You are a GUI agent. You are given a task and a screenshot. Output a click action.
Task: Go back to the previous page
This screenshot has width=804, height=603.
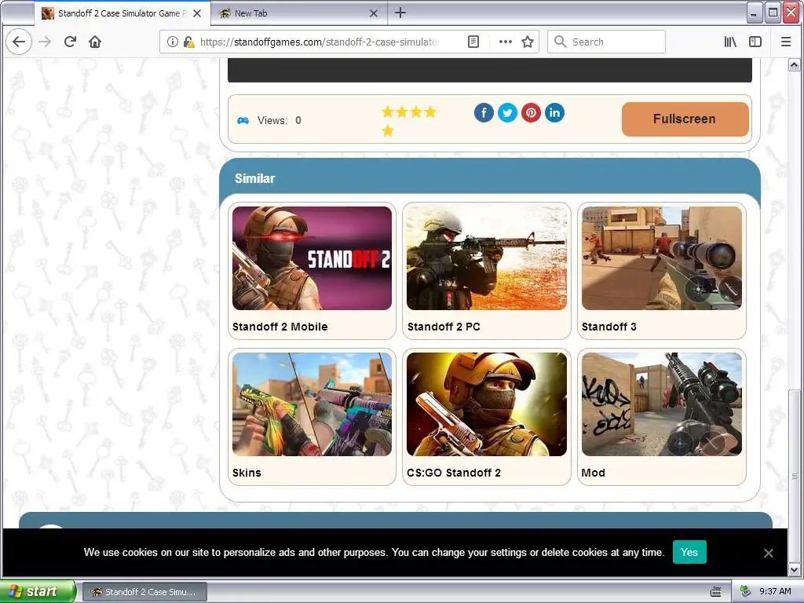coord(19,42)
